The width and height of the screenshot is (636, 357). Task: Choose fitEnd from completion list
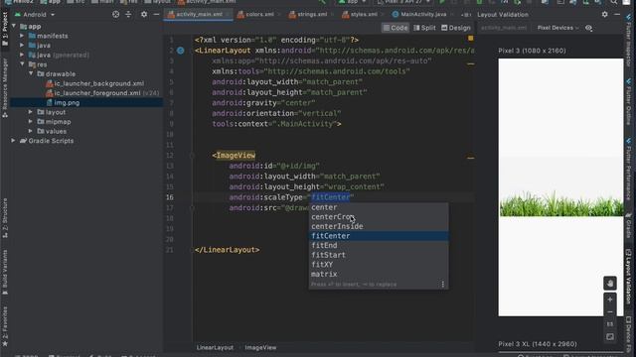[379, 246]
